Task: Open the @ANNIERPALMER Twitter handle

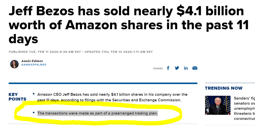Action: pos(34,65)
